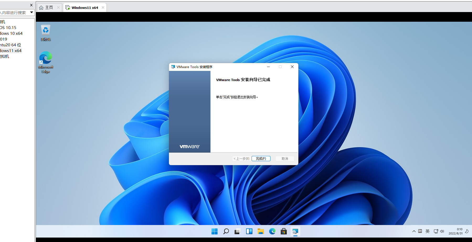Open Microsoft Edge desktop shortcut
Screen dimensions: 472x242
pos(46,62)
